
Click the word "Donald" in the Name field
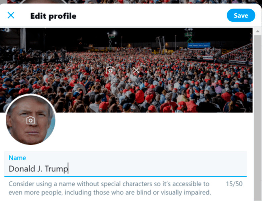click(x=21, y=169)
